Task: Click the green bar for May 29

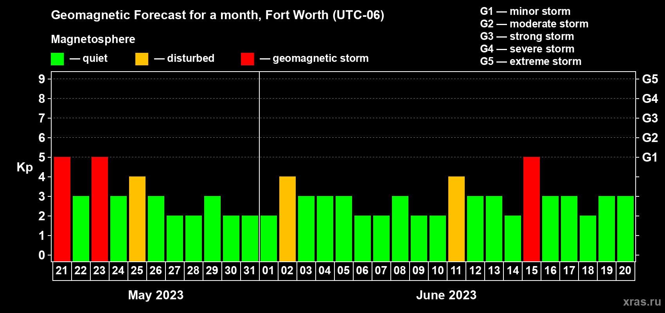Action: tap(212, 229)
